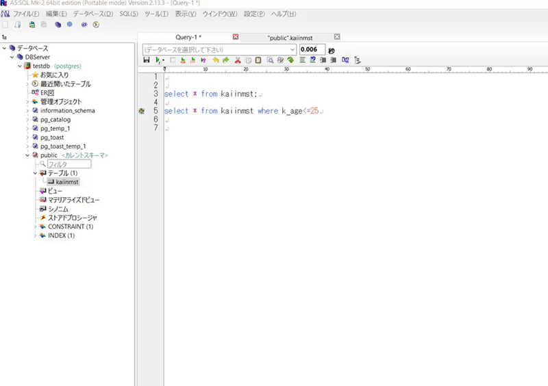Click the open file icon in main toolbar
Screen dimensions: 548x386
(18, 25)
